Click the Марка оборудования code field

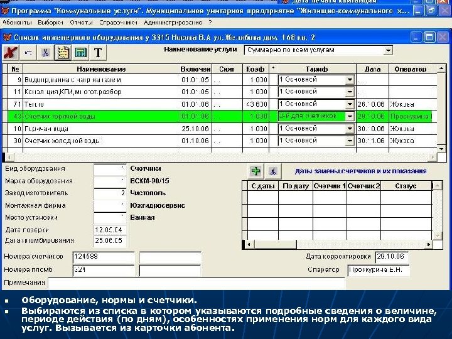pos(110,181)
